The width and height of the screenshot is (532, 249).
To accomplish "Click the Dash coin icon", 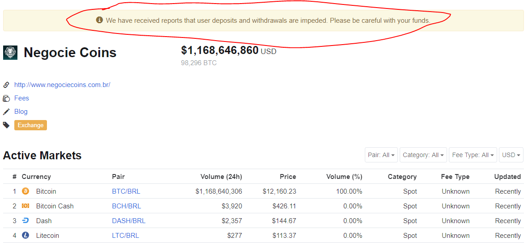I will pyautogui.click(x=25, y=221).
